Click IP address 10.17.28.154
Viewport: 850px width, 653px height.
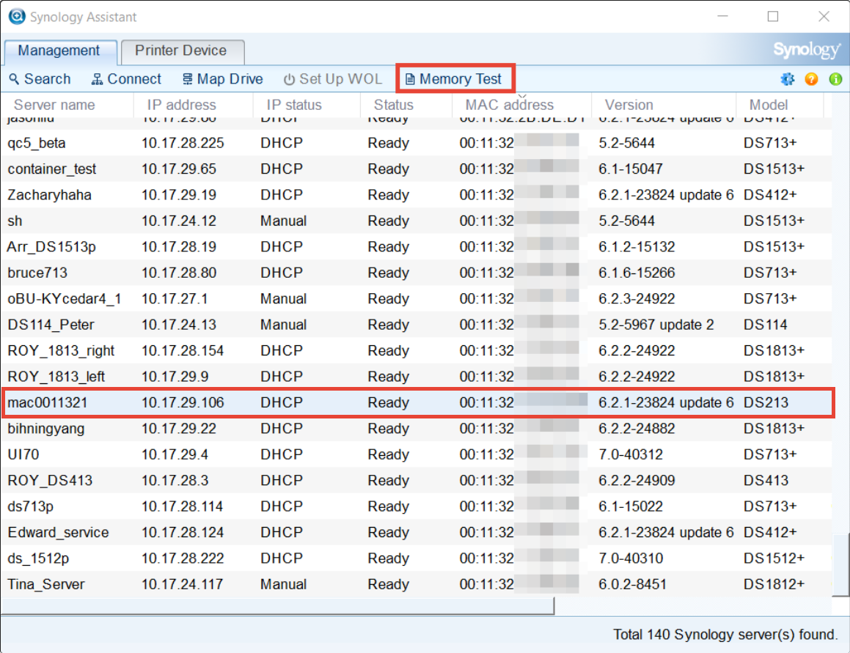pyautogui.click(x=183, y=350)
